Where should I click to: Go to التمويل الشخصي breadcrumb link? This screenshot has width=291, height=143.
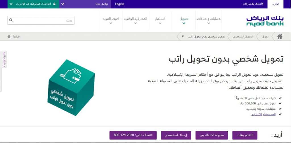click(x=243, y=37)
